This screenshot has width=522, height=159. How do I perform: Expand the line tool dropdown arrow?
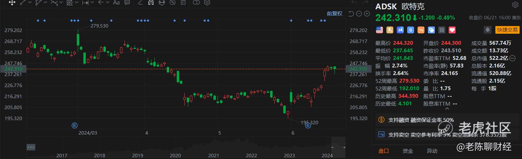(29, 3)
